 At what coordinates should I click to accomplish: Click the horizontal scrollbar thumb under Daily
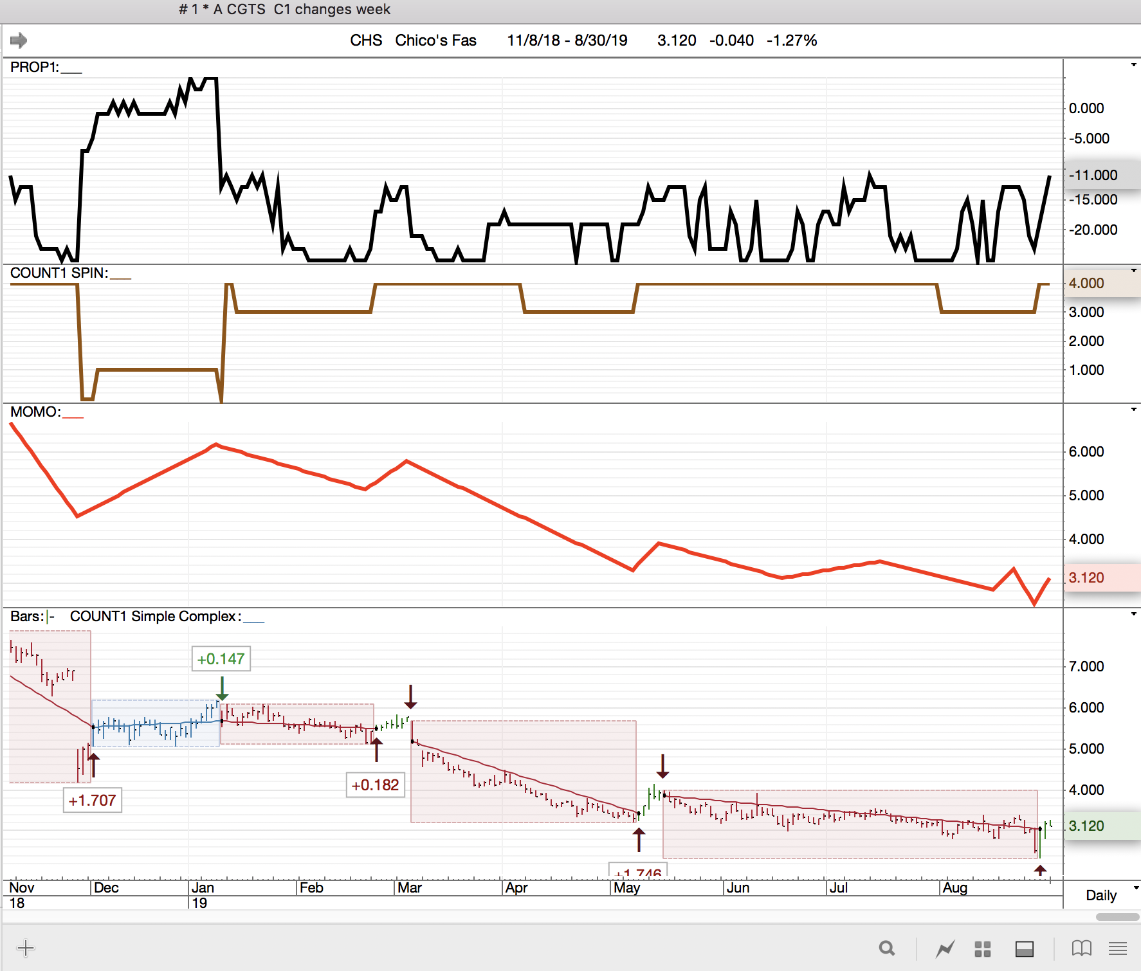[1117, 916]
